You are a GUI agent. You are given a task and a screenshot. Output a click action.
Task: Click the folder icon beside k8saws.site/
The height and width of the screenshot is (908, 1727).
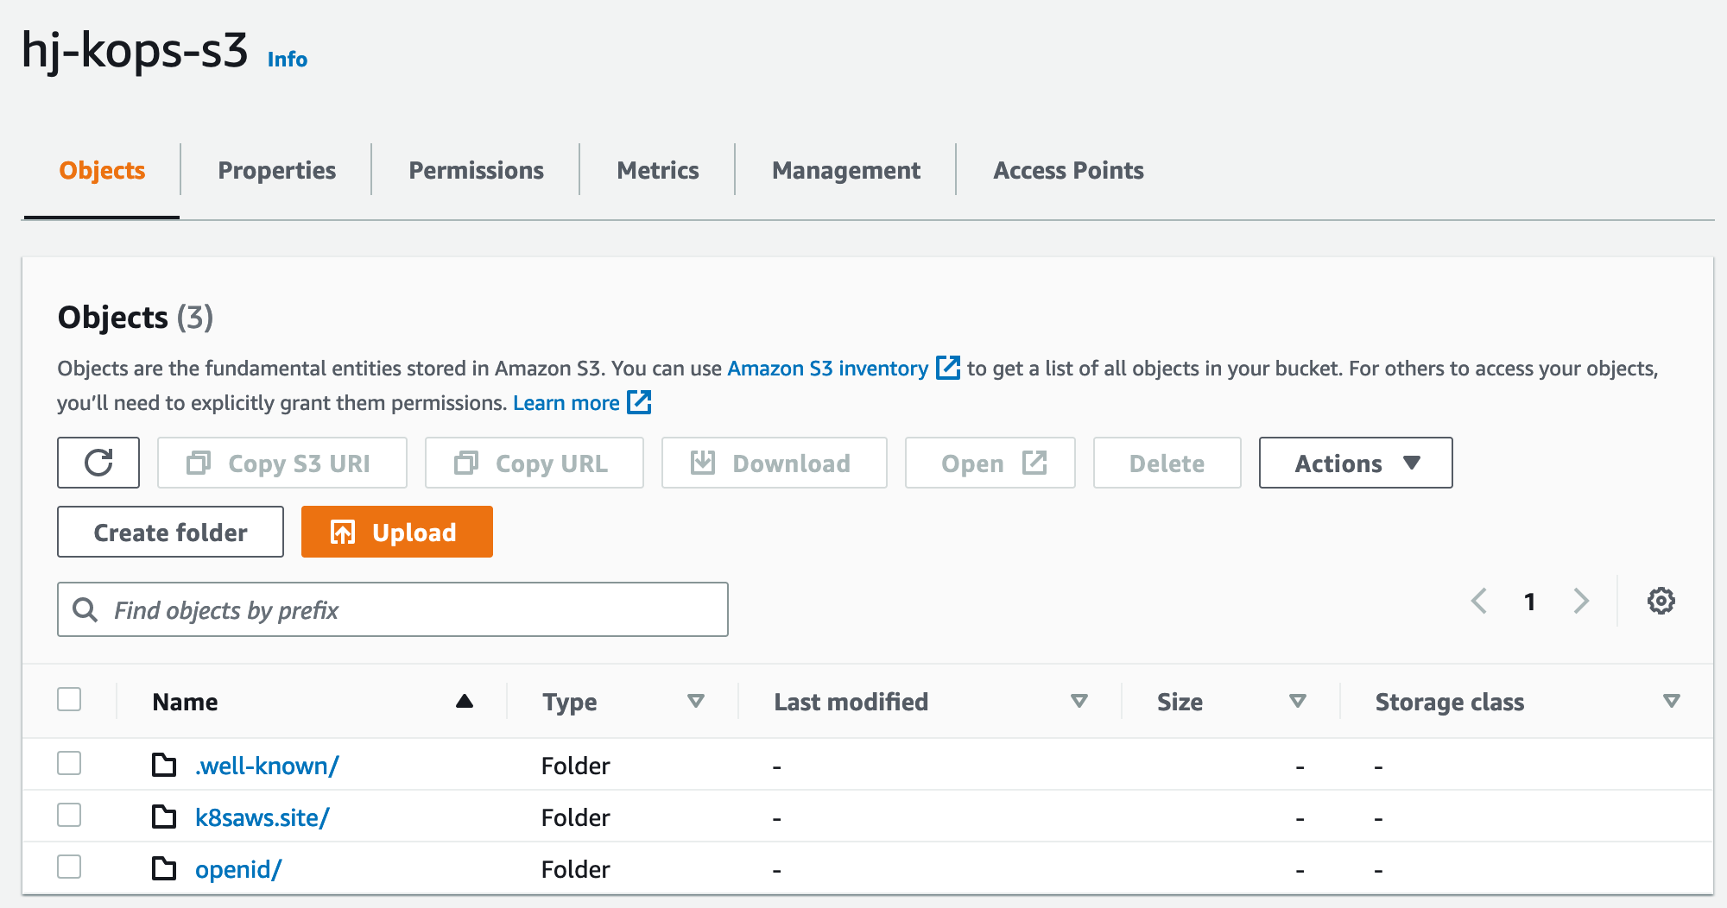164,817
